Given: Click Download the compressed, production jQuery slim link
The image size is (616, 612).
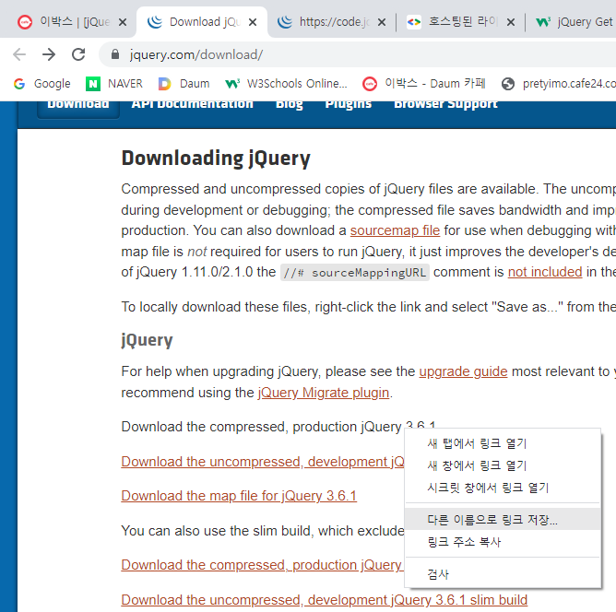Looking at the screenshot, I should click(263, 565).
